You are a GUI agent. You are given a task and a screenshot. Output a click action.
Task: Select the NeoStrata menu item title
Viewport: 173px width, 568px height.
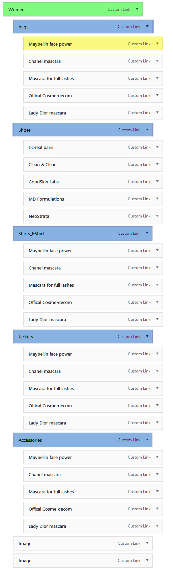(x=39, y=216)
